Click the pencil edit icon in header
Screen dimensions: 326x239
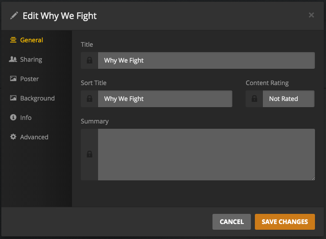click(x=14, y=16)
